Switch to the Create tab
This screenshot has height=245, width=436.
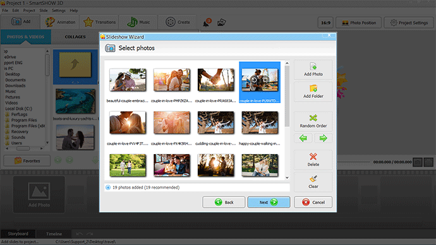click(x=178, y=22)
